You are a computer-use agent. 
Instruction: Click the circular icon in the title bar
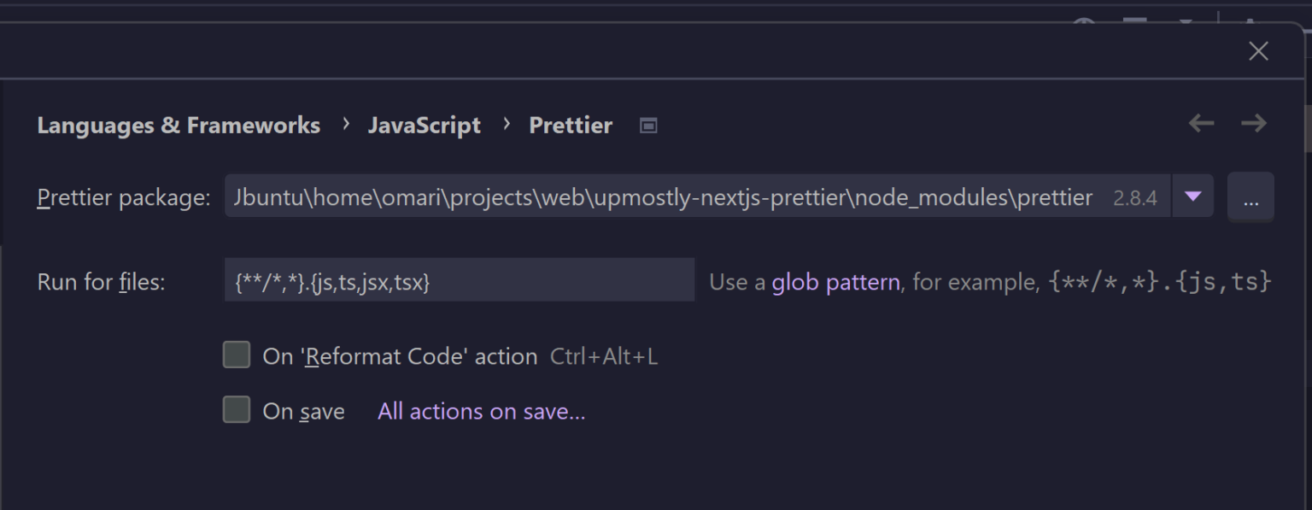[1084, 19]
